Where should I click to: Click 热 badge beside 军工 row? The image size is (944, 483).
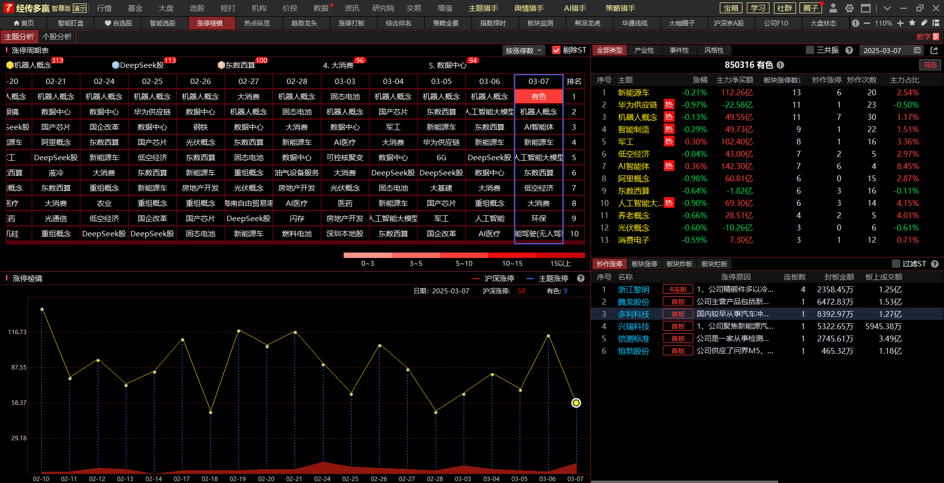click(669, 142)
